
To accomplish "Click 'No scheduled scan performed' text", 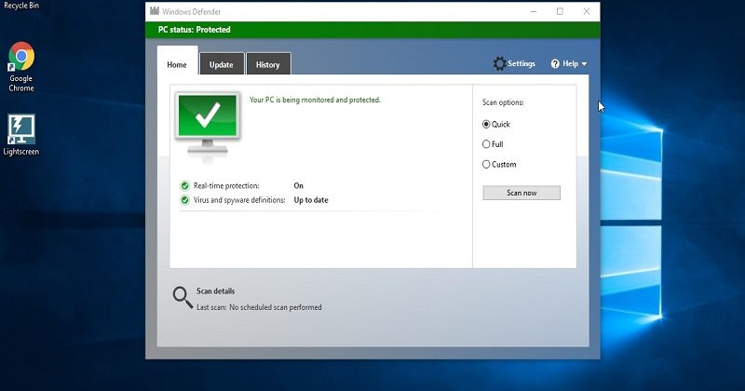I will coord(276,307).
